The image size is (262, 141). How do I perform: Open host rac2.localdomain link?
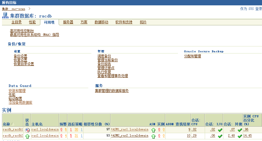coord(45,136)
